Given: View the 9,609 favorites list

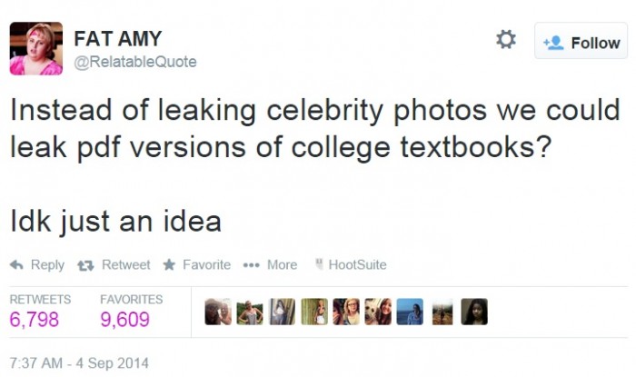Looking at the screenshot, I should (125, 320).
